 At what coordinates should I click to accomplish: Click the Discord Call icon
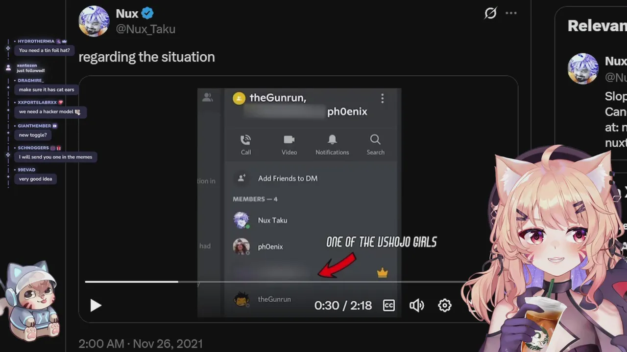tap(246, 145)
